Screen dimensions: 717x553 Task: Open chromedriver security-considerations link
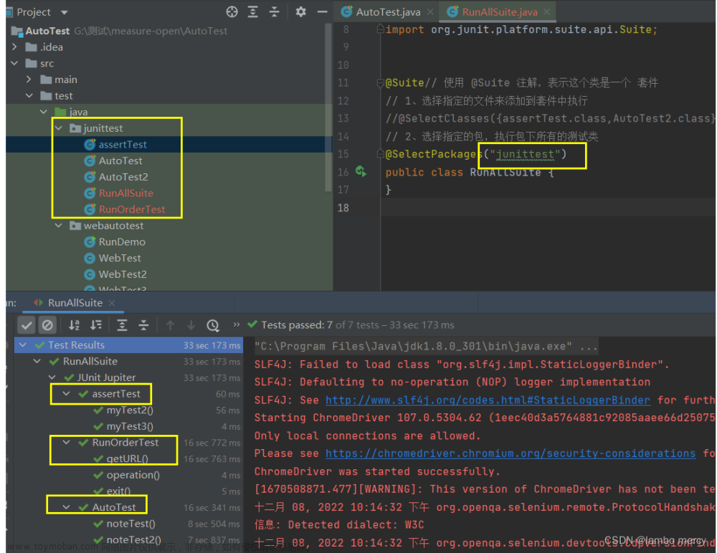pyautogui.click(x=511, y=454)
